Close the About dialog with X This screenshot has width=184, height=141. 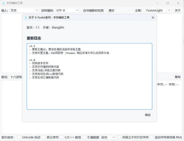tap(153, 18)
